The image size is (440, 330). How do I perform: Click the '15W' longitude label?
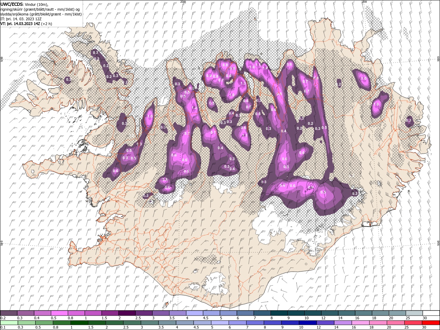pos(364,2)
